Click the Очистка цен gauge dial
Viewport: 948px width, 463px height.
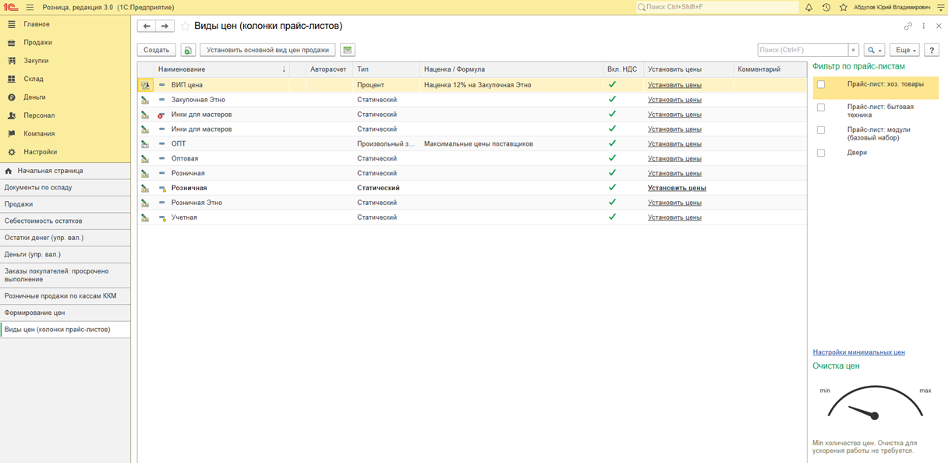click(873, 405)
